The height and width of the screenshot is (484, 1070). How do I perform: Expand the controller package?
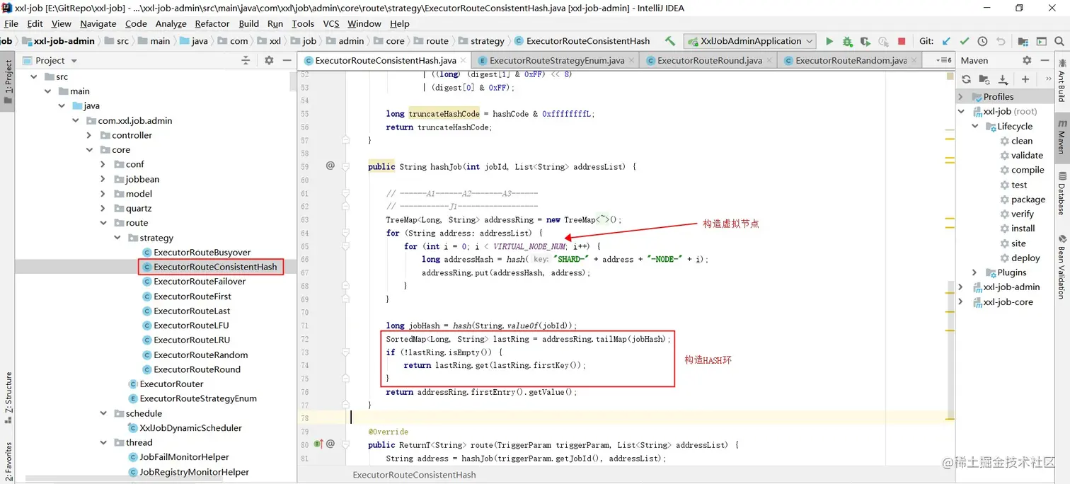89,135
